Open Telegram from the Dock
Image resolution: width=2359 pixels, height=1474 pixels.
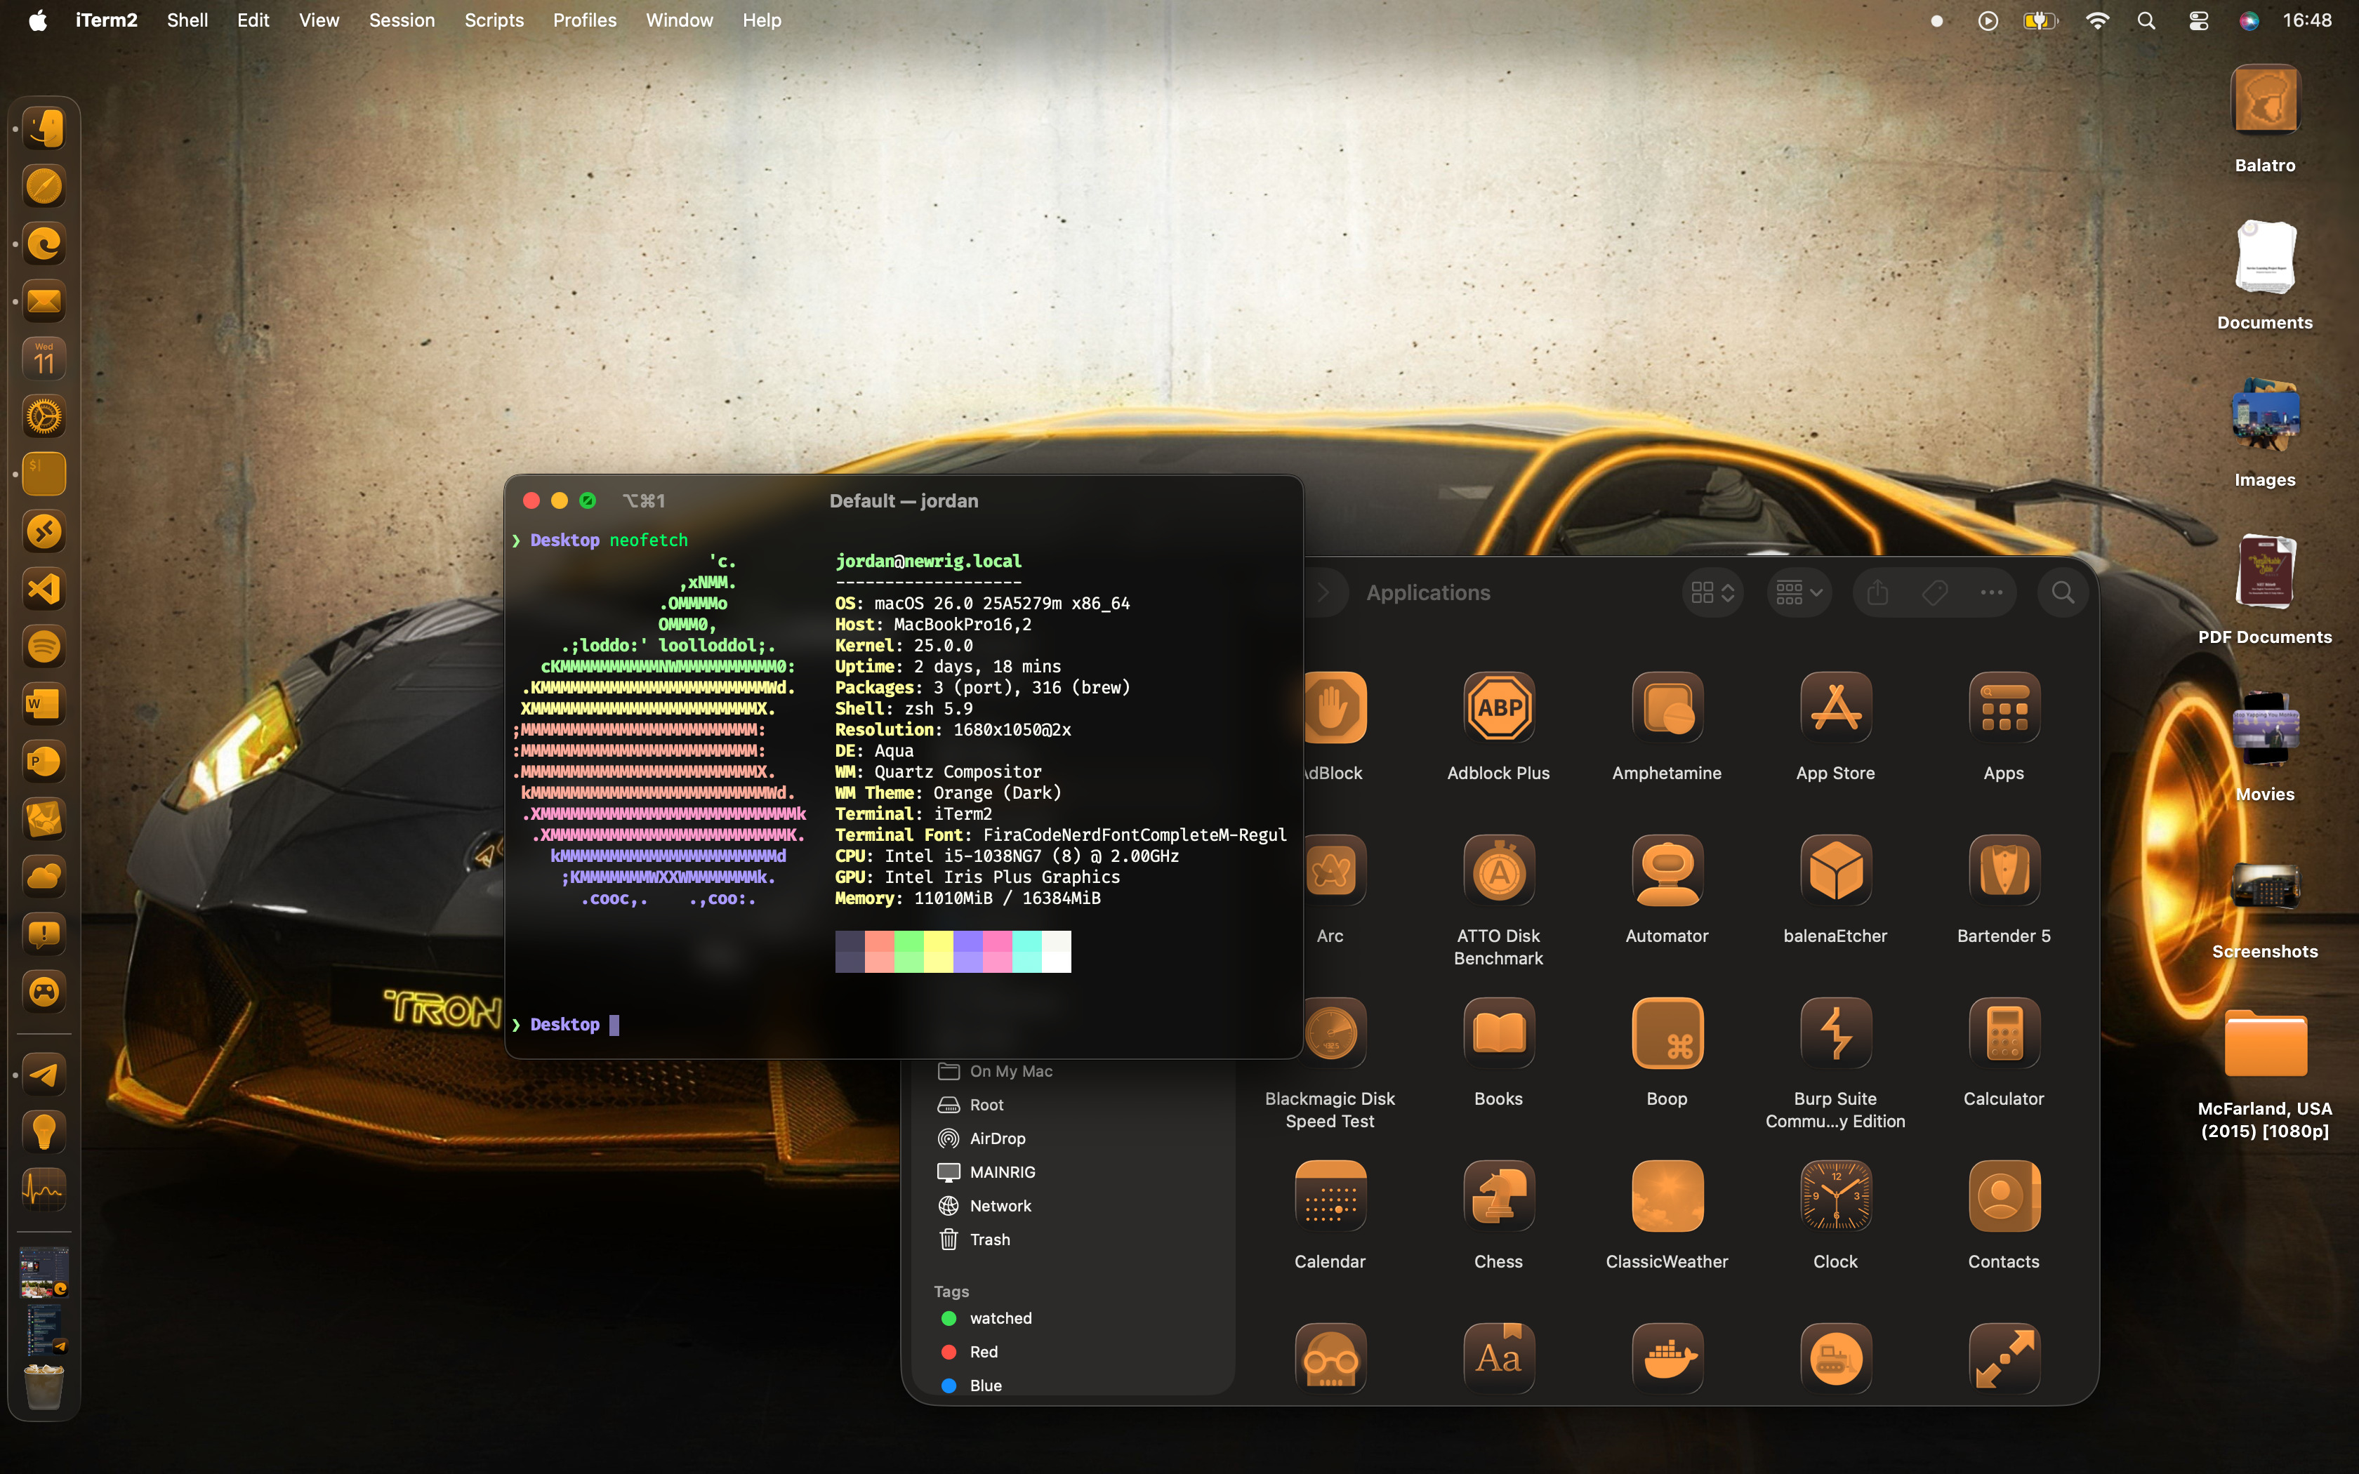coord(44,1075)
